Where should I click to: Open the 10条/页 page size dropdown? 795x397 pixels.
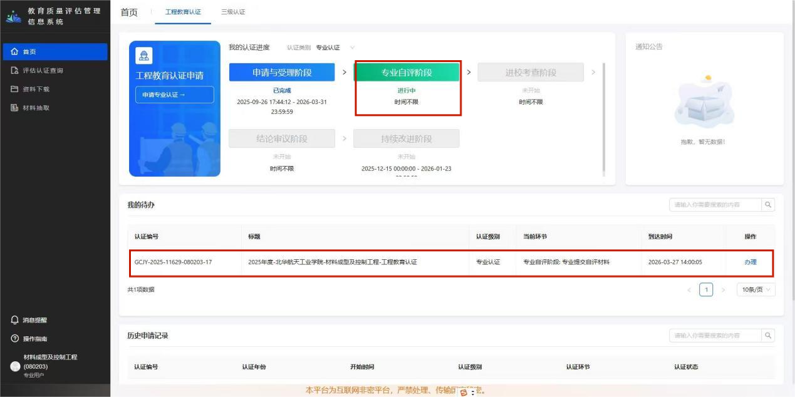pos(756,290)
